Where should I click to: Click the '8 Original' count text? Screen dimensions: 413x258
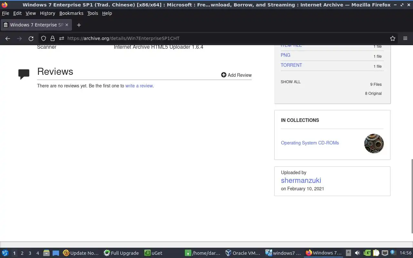click(373, 94)
